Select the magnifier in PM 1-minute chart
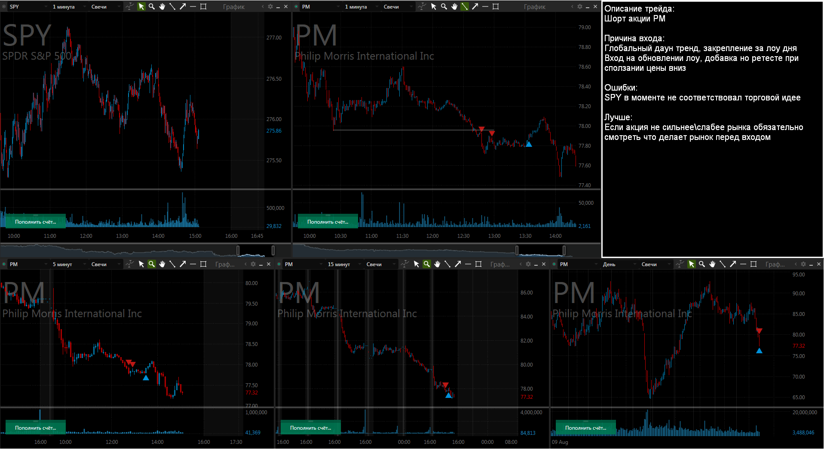Image resolution: width=824 pixels, height=449 pixels. point(444,6)
